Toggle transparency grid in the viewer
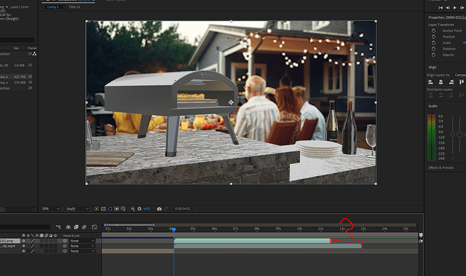This screenshot has height=276, width=466. (x=103, y=209)
